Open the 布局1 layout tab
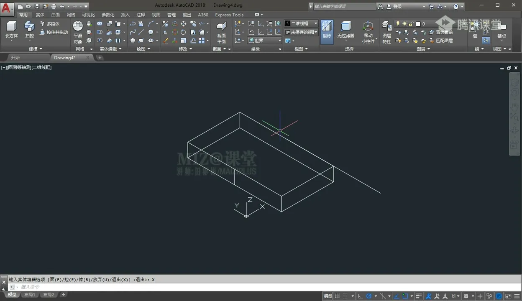This screenshot has width=522, height=301. [x=29, y=295]
